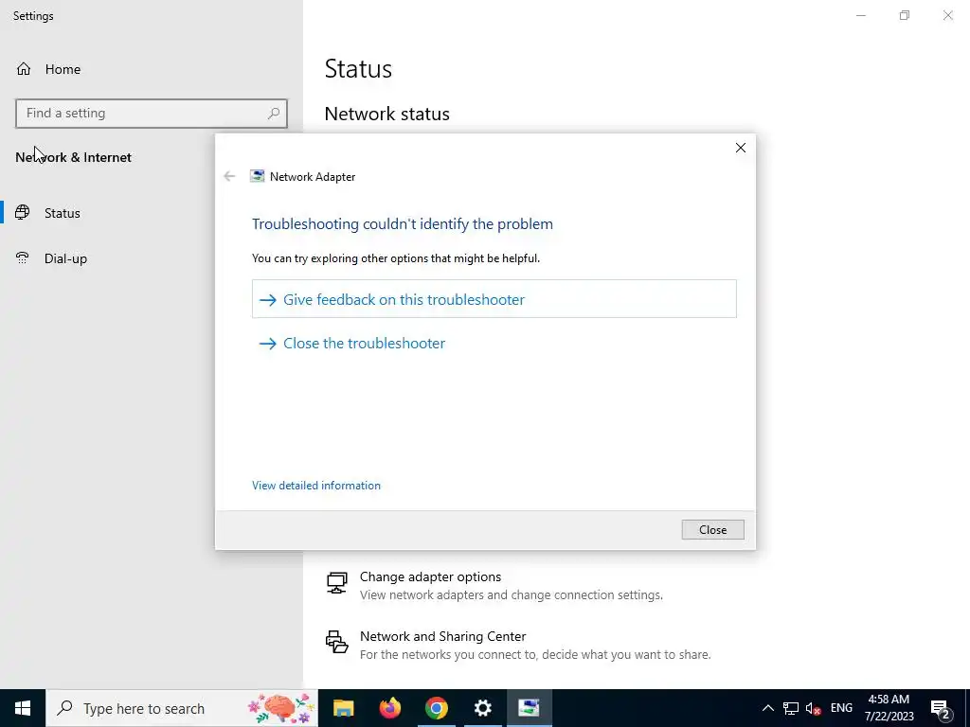The width and height of the screenshot is (970, 727).
Task: Switch to Settings gear in the taskbar
Action: (482, 708)
